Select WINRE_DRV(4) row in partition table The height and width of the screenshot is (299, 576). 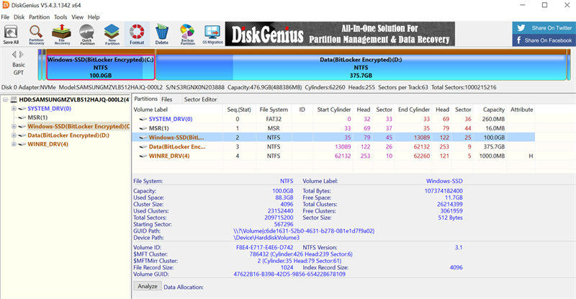(x=333, y=156)
